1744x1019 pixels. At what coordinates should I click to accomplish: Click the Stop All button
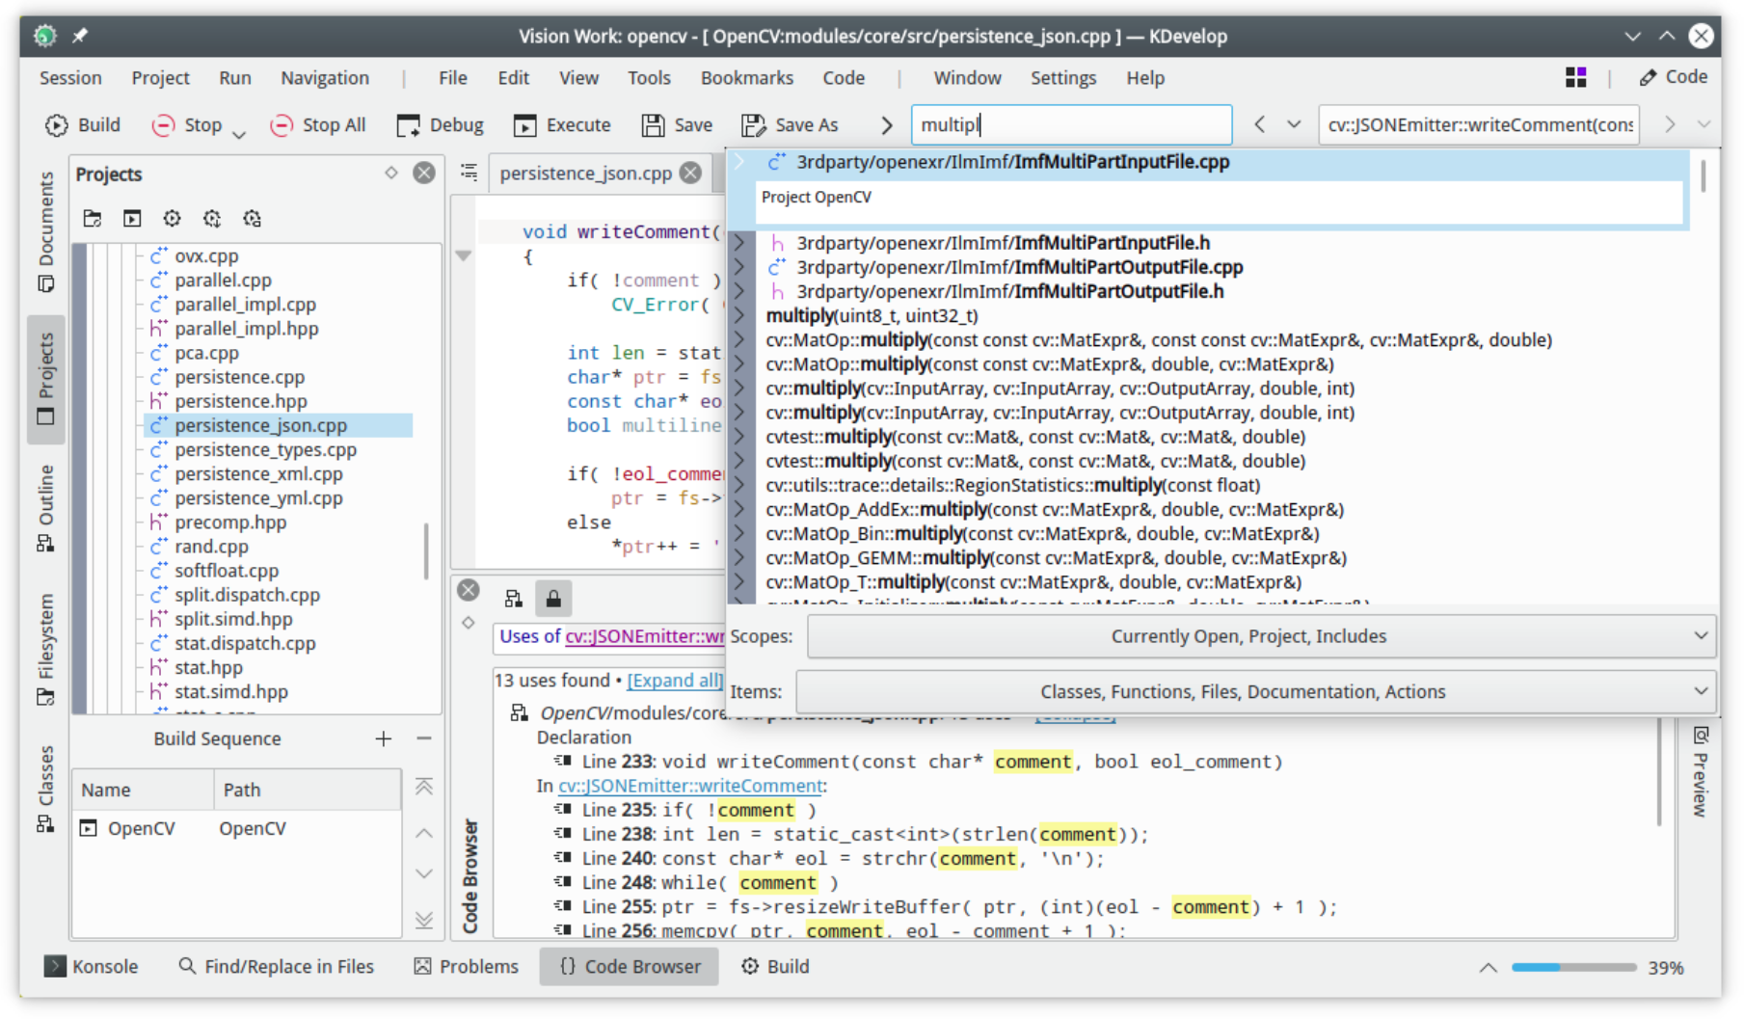318,125
